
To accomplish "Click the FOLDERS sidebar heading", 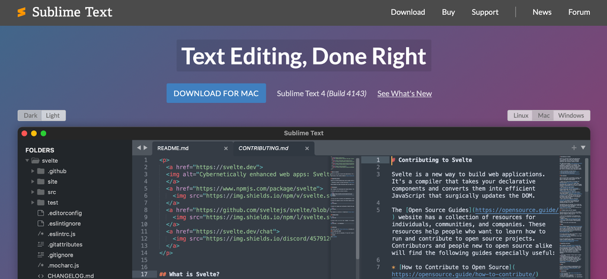I will (40, 150).
